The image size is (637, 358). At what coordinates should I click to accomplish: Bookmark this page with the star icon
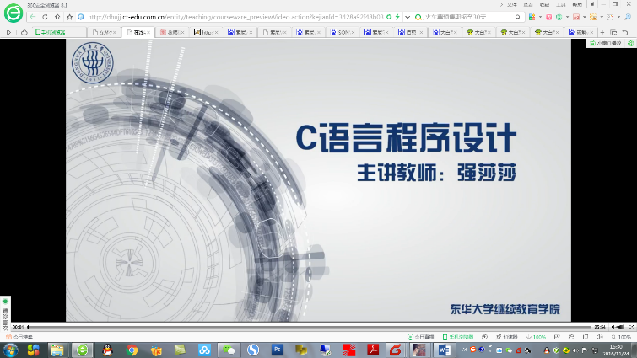(x=69, y=17)
